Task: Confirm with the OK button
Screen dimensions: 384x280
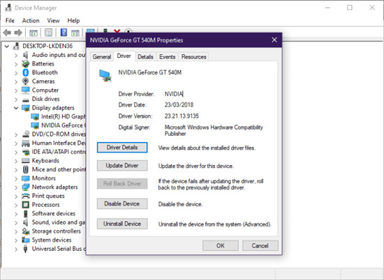Action: (221, 246)
